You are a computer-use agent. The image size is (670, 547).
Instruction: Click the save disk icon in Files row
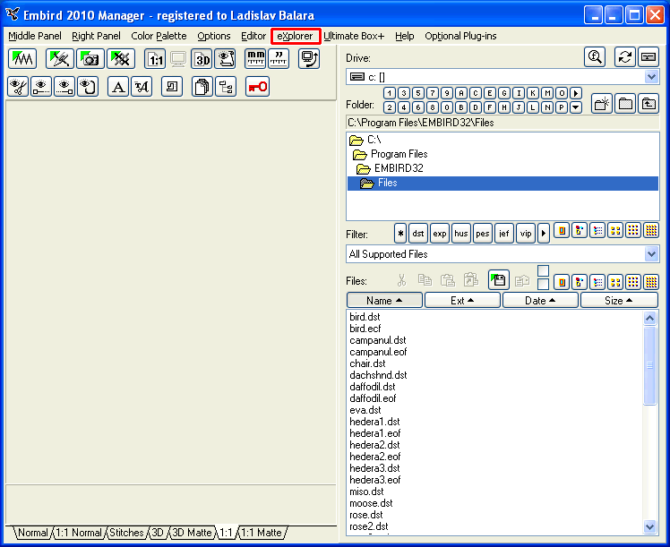point(499,280)
